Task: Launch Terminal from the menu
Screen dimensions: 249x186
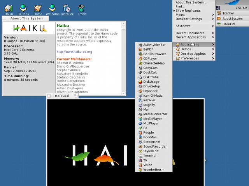Action: [x=154, y=156]
